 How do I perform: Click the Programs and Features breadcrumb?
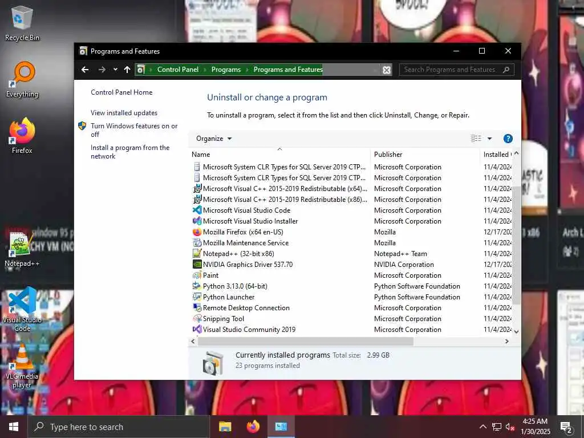click(288, 70)
